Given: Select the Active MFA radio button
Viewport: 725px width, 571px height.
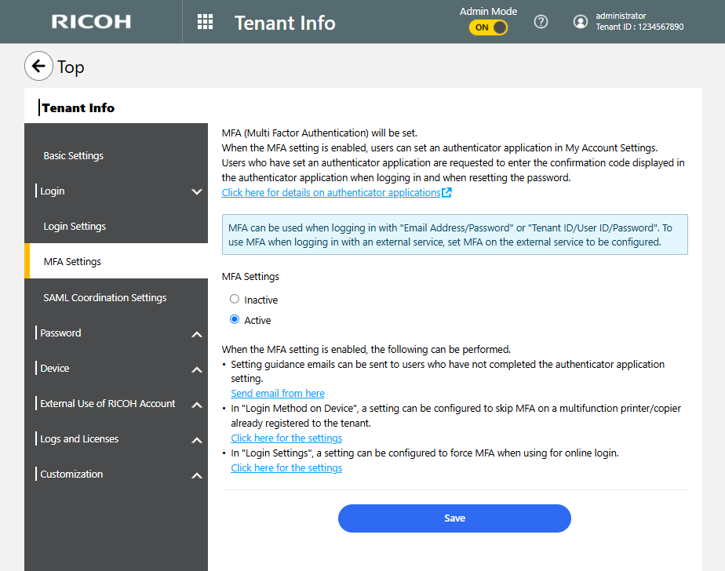Looking at the screenshot, I should point(235,320).
